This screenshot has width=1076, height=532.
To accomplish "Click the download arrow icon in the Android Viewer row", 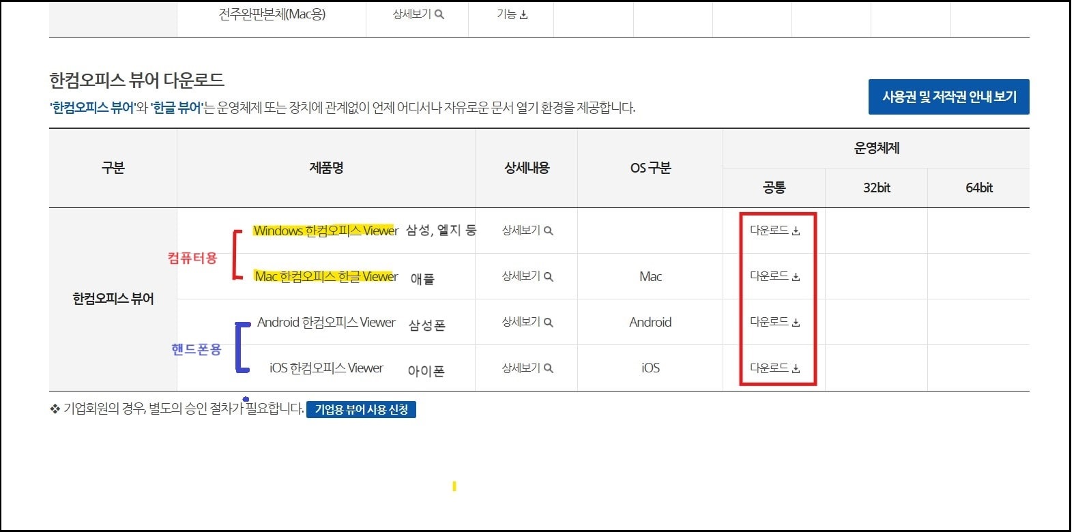I will [796, 323].
